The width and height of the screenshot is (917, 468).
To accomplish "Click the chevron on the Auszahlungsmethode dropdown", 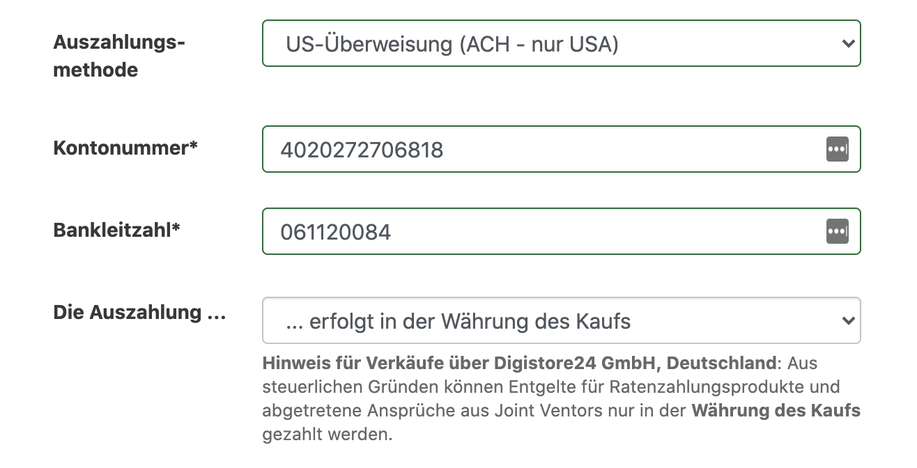I will coord(849,43).
